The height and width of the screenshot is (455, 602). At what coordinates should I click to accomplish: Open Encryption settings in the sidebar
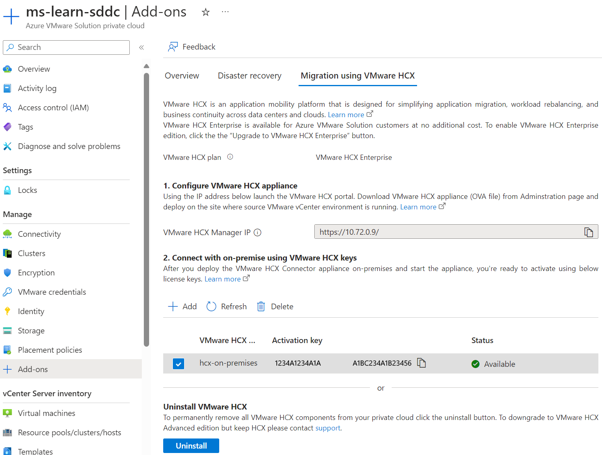click(36, 273)
